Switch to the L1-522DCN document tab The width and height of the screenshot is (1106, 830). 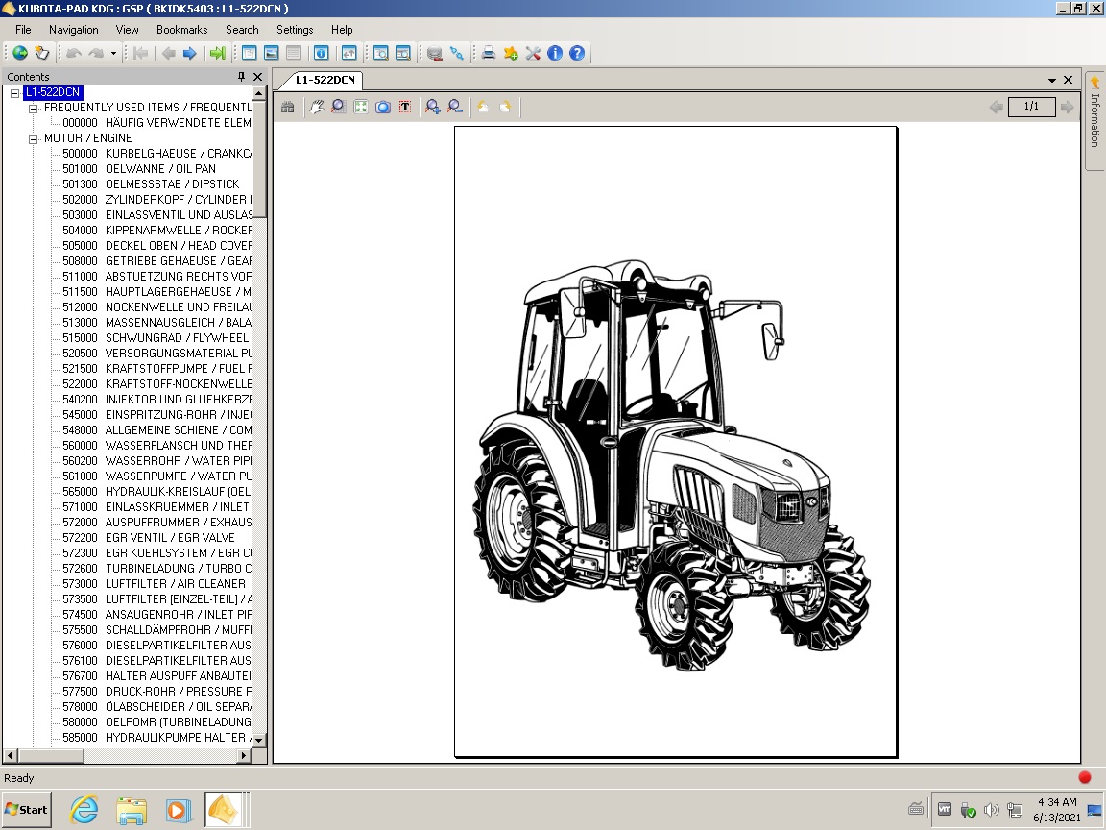[325, 80]
